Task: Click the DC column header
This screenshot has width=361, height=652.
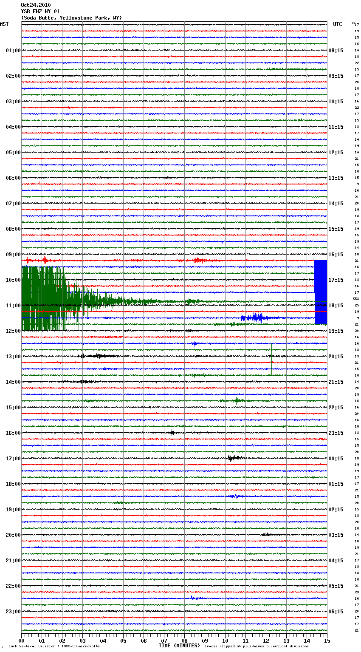Action: tap(353, 23)
